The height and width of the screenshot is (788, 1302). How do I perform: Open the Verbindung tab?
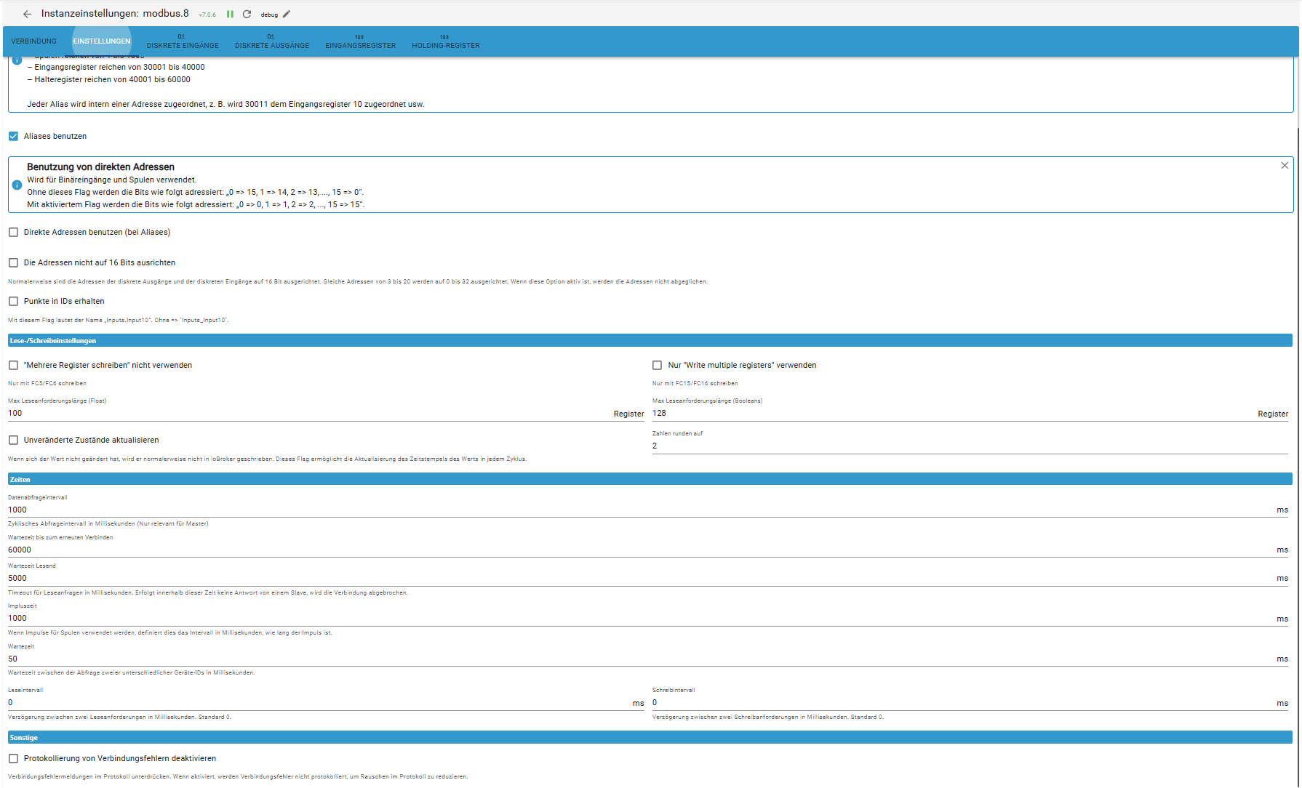[x=33, y=41]
